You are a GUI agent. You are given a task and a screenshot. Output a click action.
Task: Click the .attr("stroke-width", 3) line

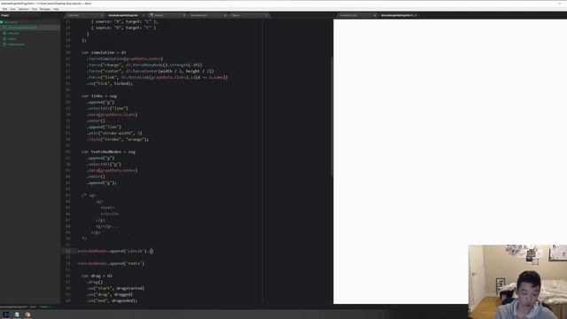coord(114,133)
